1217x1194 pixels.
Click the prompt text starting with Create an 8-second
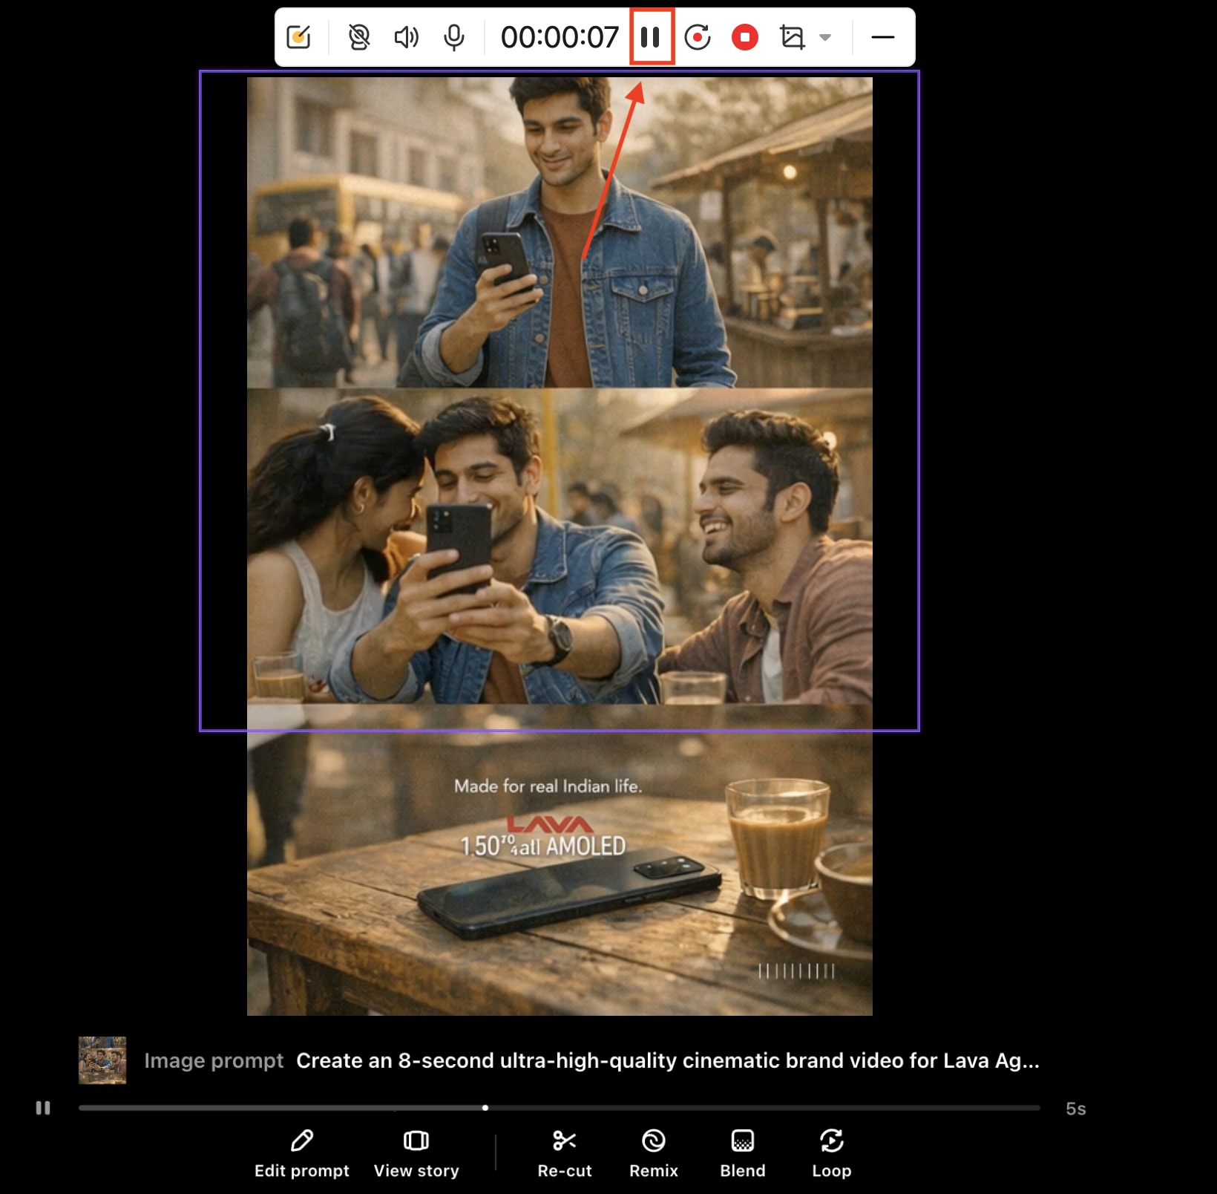(x=668, y=1061)
